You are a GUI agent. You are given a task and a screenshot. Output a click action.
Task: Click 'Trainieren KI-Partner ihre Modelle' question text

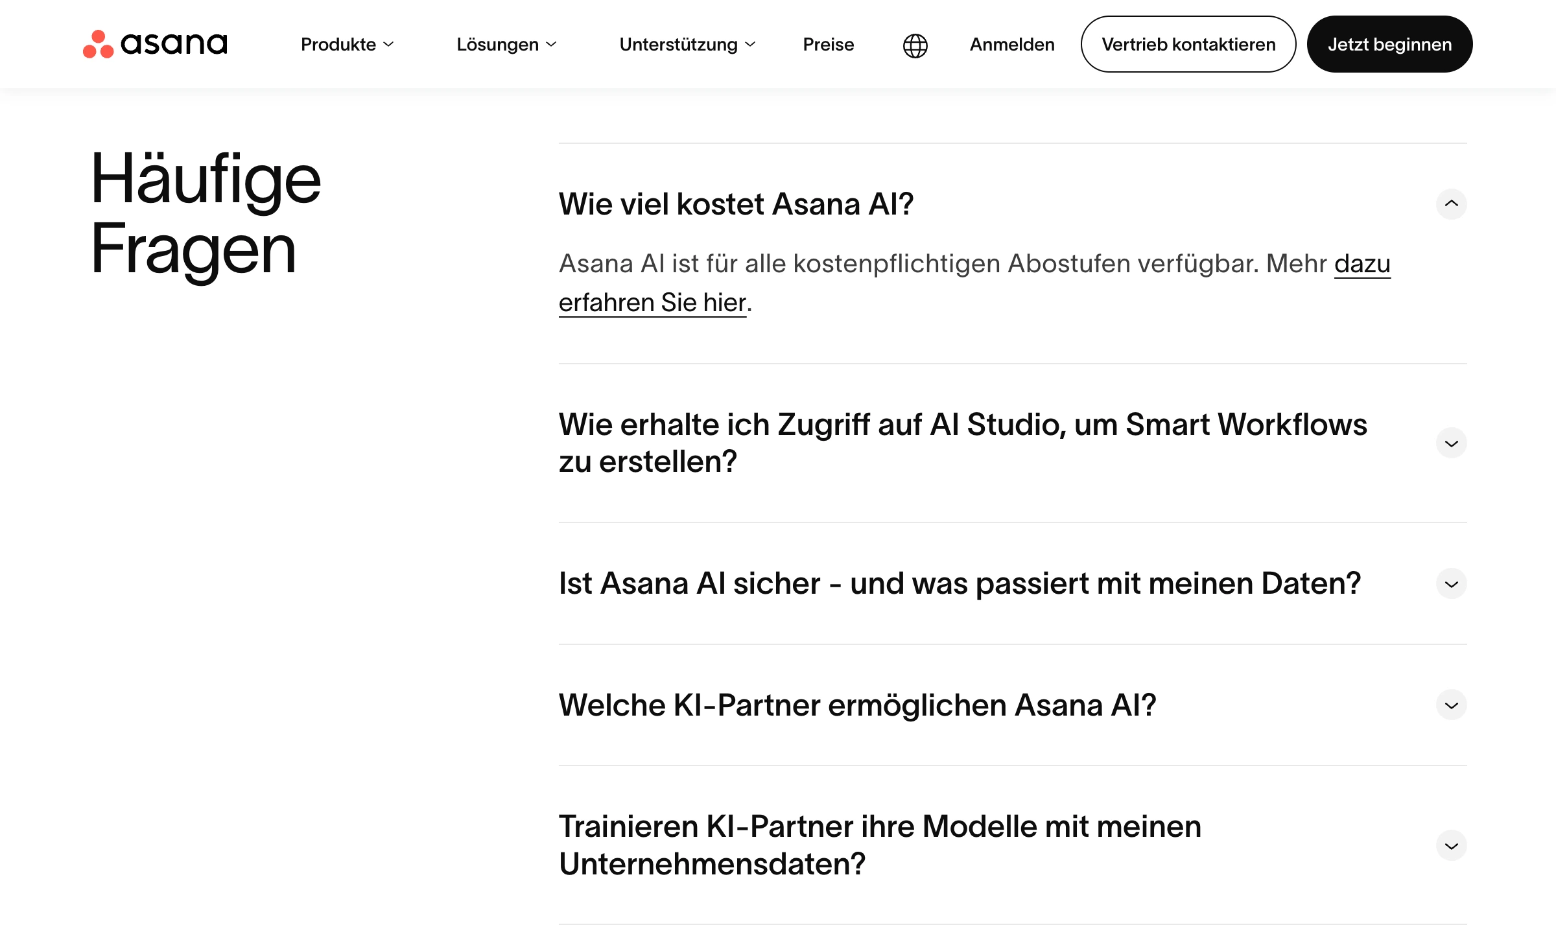tap(880, 845)
